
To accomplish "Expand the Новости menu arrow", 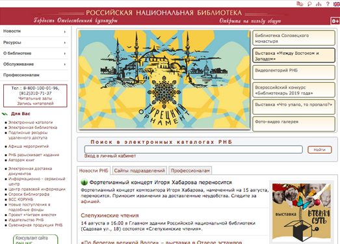I will pyautogui.click(x=64, y=32).
